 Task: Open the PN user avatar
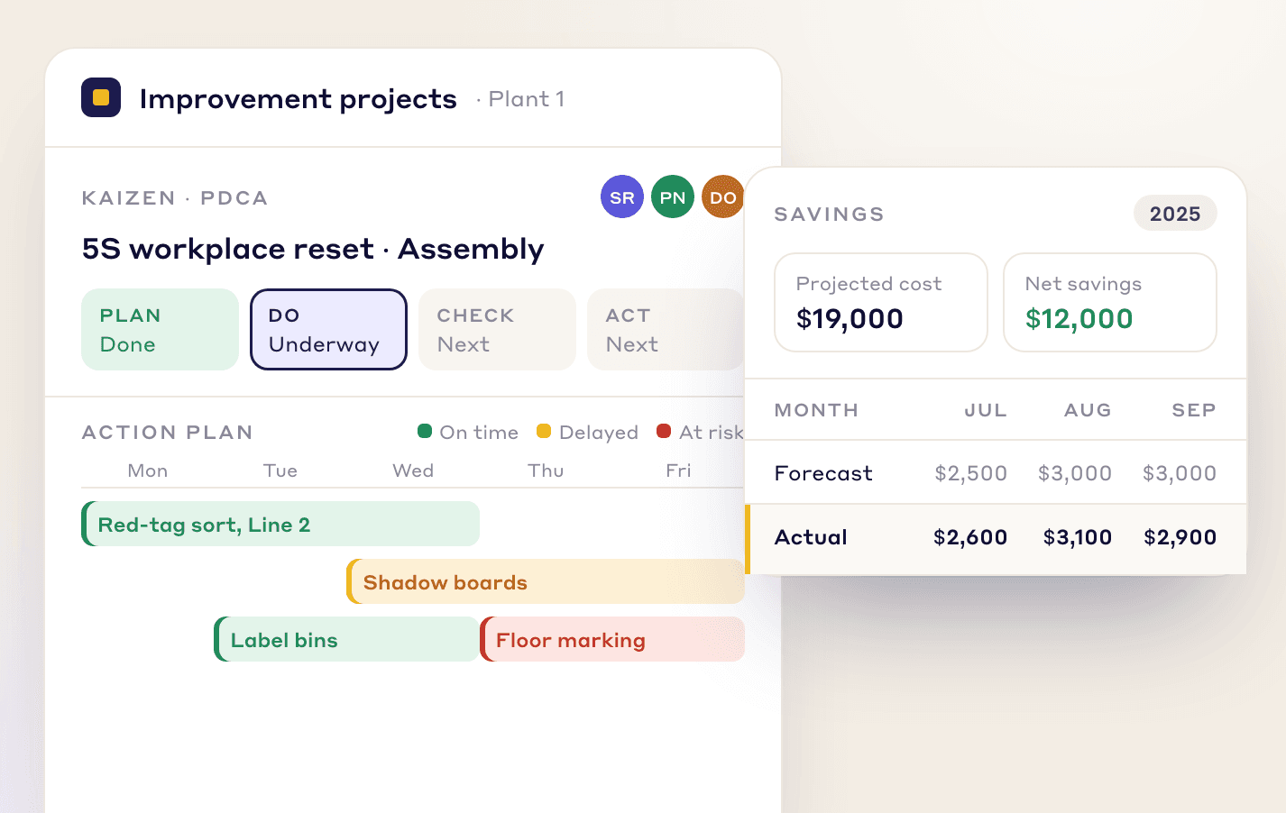point(673,196)
